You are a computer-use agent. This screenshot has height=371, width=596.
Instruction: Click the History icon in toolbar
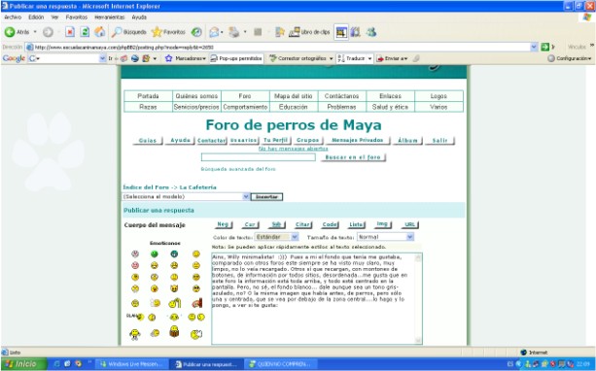pyautogui.click(x=196, y=32)
